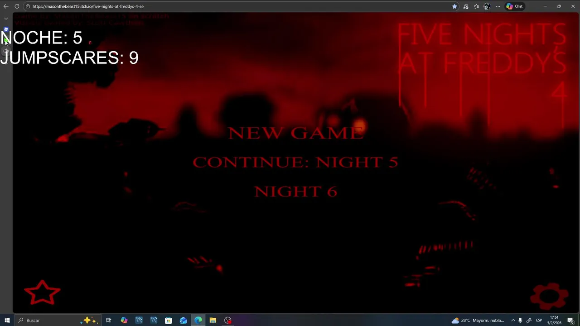580x326 pixels.
Task: Go back with the browser back arrow
Action: tap(6, 6)
